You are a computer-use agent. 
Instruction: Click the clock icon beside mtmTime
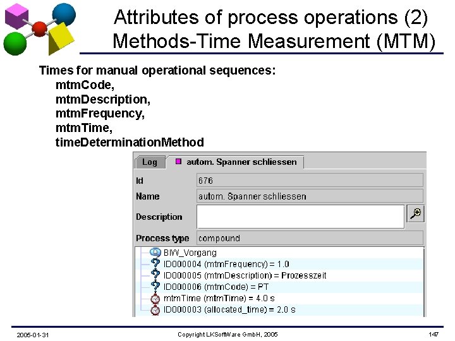(155, 298)
